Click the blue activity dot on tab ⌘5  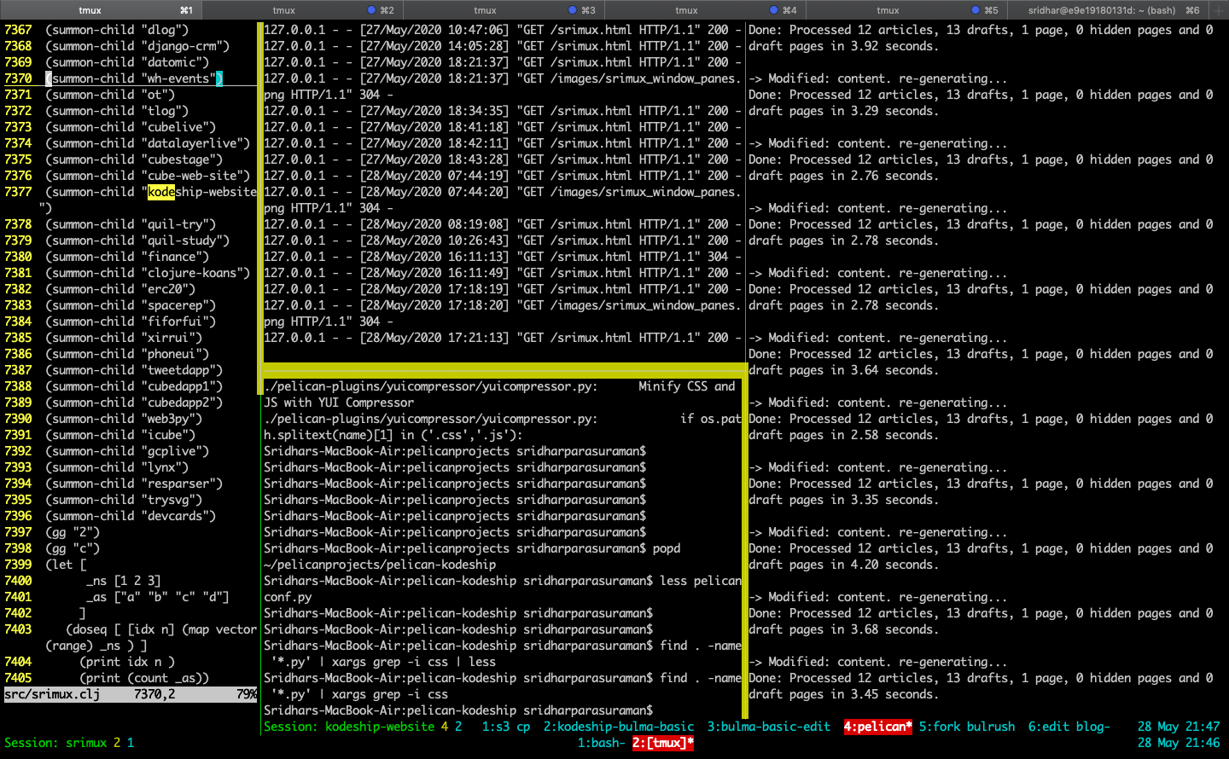pos(976,10)
